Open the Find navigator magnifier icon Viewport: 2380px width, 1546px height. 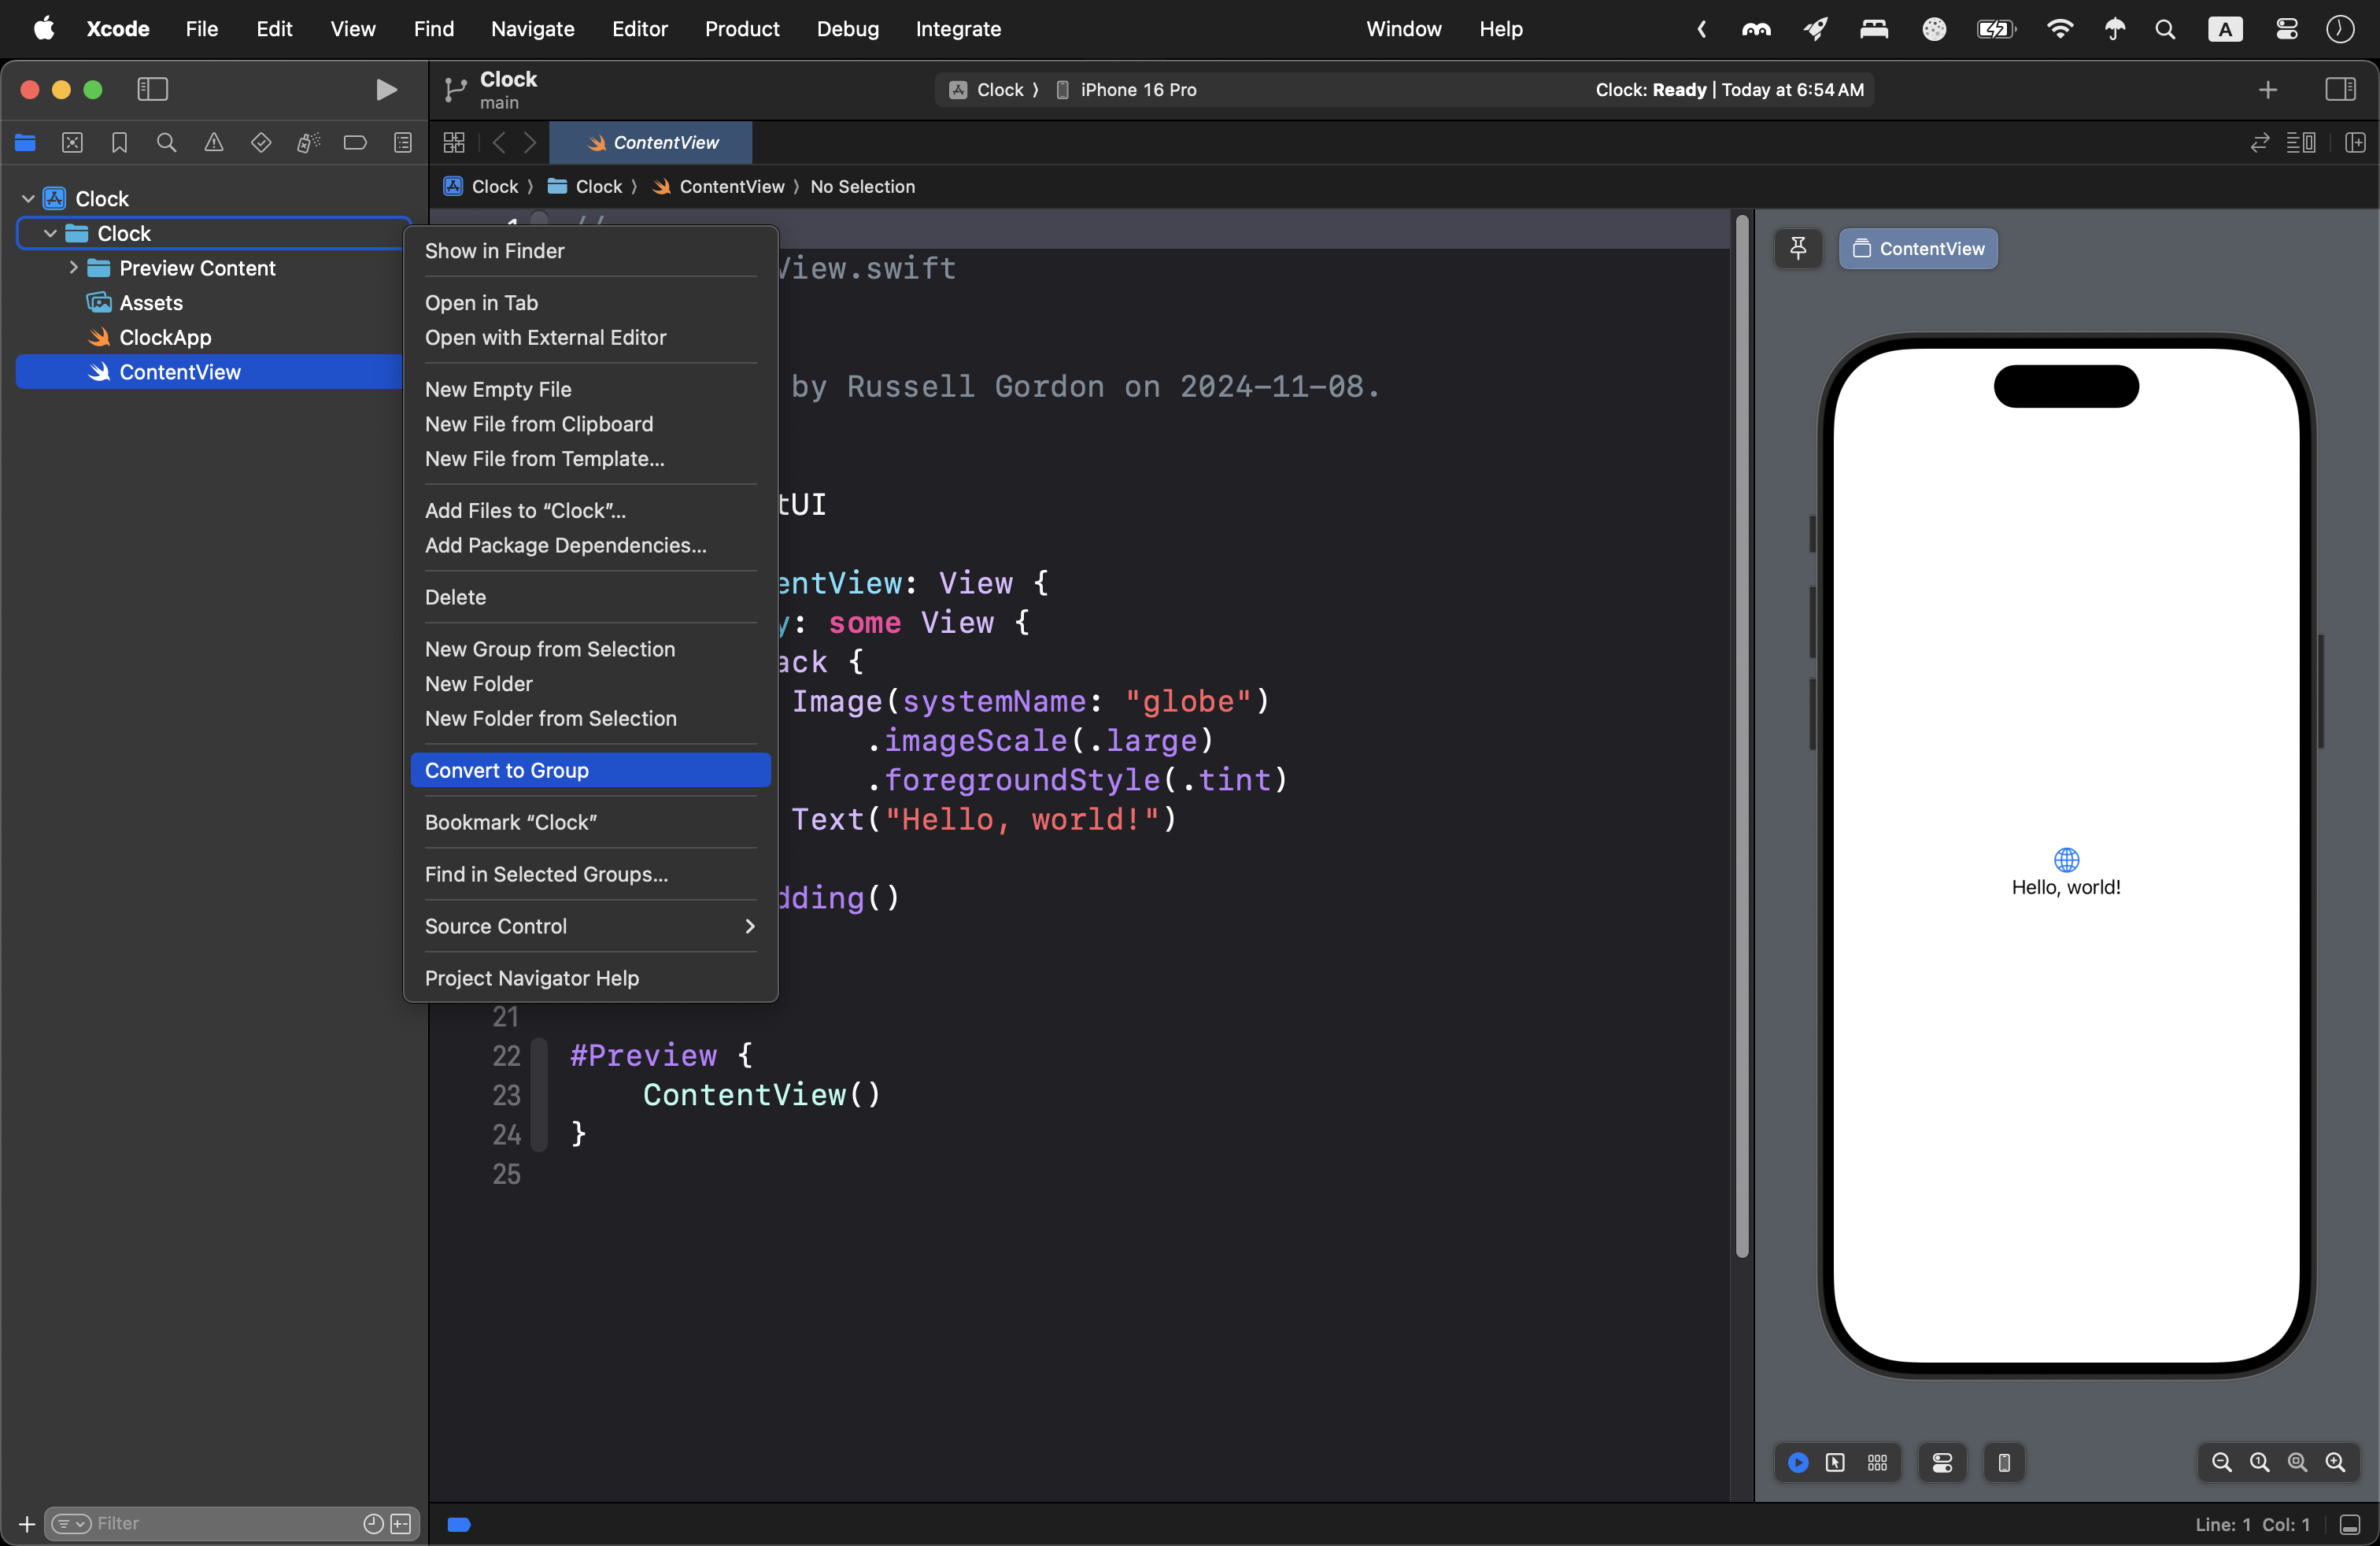pyautogui.click(x=166, y=143)
